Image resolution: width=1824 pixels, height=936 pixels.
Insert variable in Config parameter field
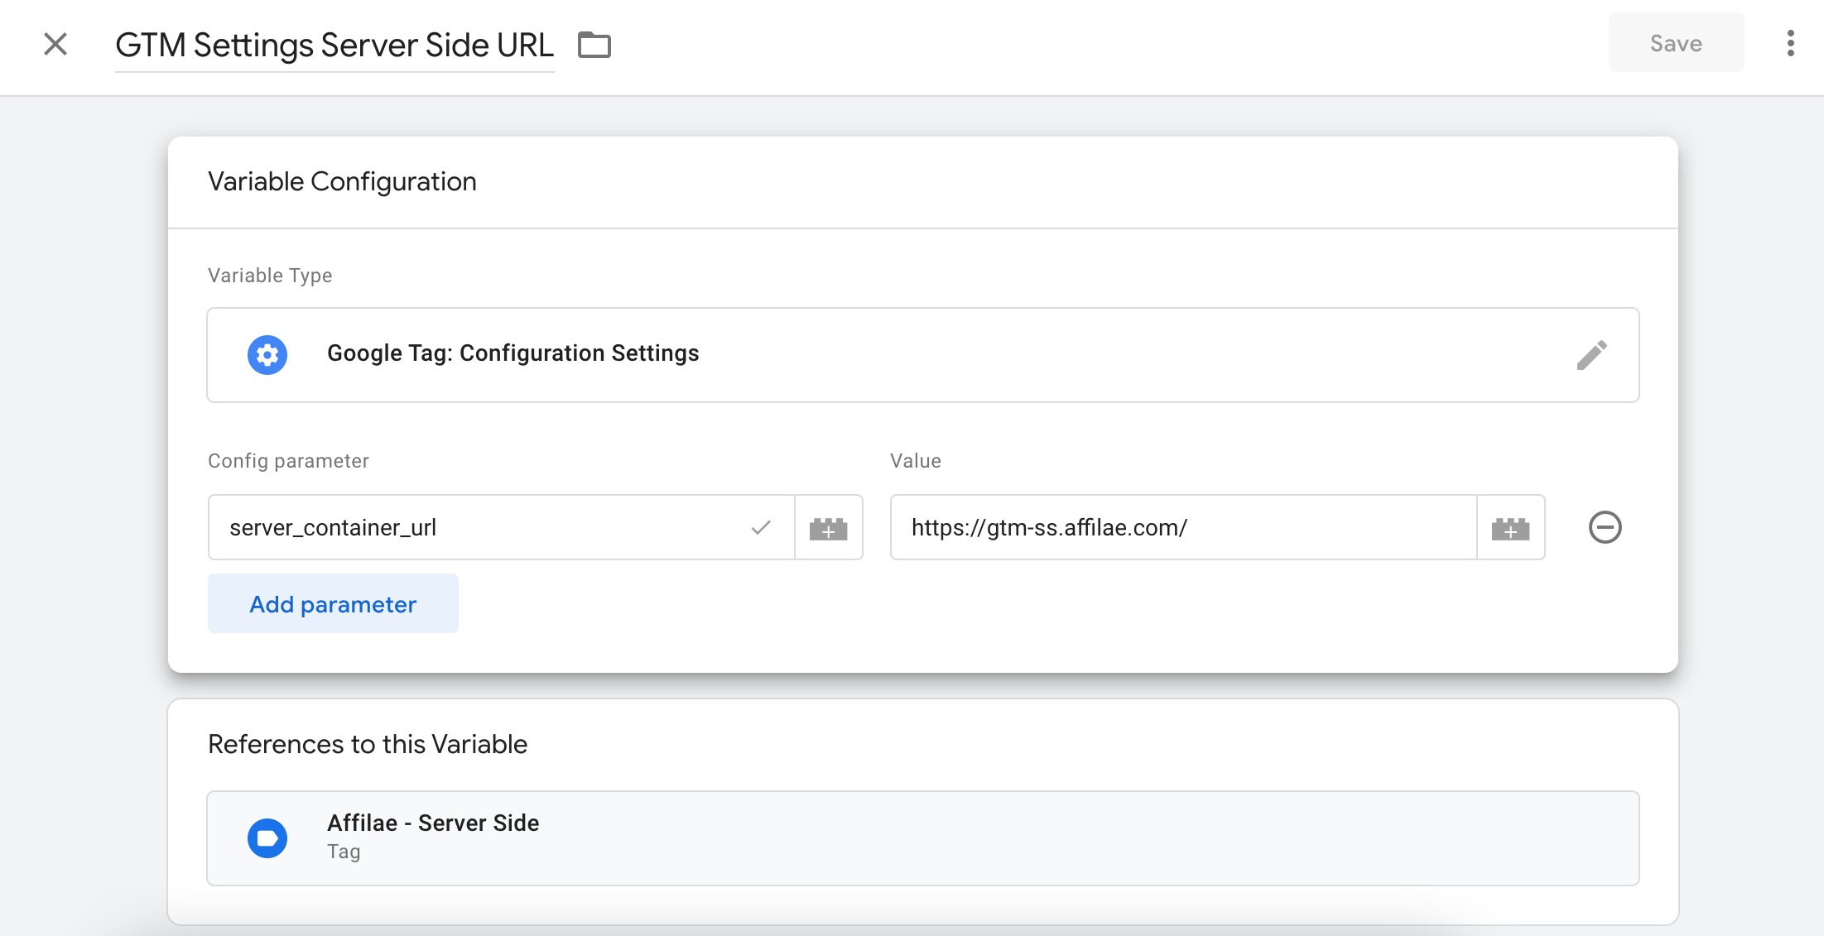pyautogui.click(x=828, y=528)
